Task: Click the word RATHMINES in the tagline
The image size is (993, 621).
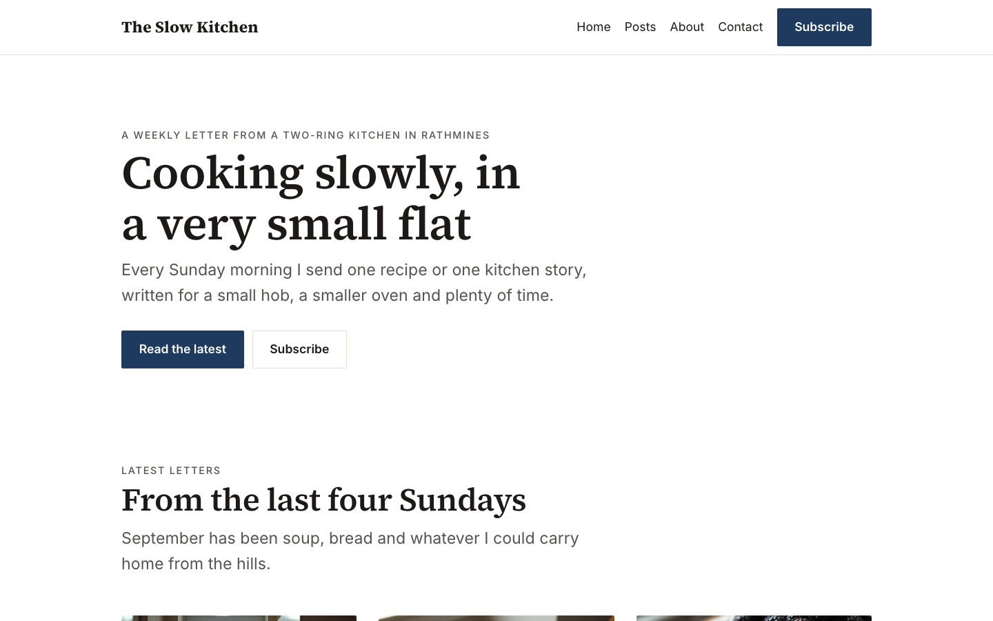Action: (x=455, y=135)
